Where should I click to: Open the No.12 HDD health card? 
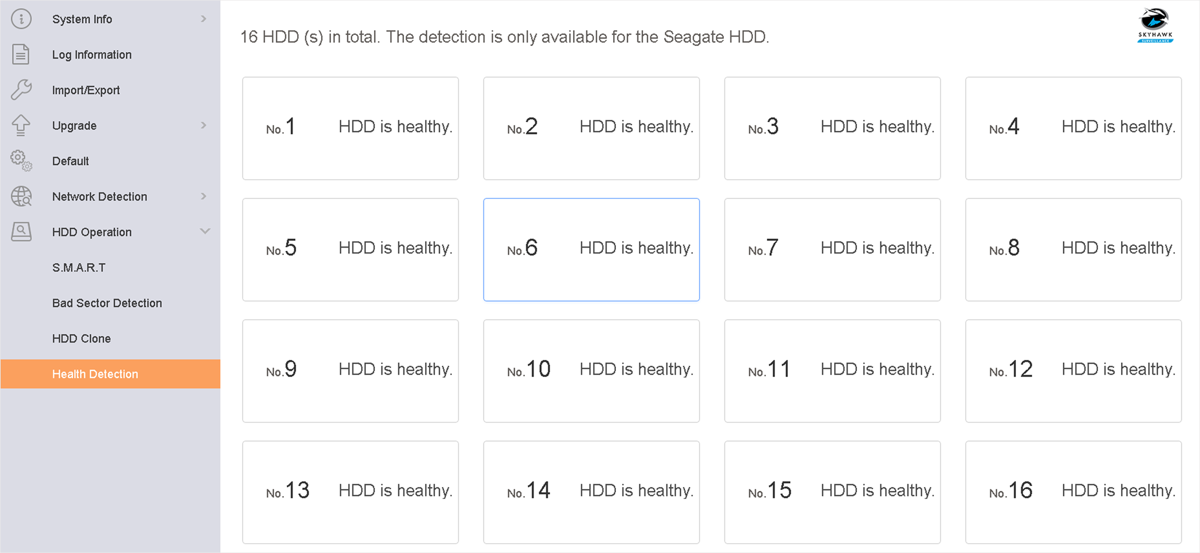1073,370
